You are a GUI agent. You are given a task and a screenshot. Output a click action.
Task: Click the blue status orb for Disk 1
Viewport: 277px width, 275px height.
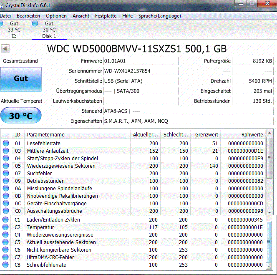pos(35,23)
